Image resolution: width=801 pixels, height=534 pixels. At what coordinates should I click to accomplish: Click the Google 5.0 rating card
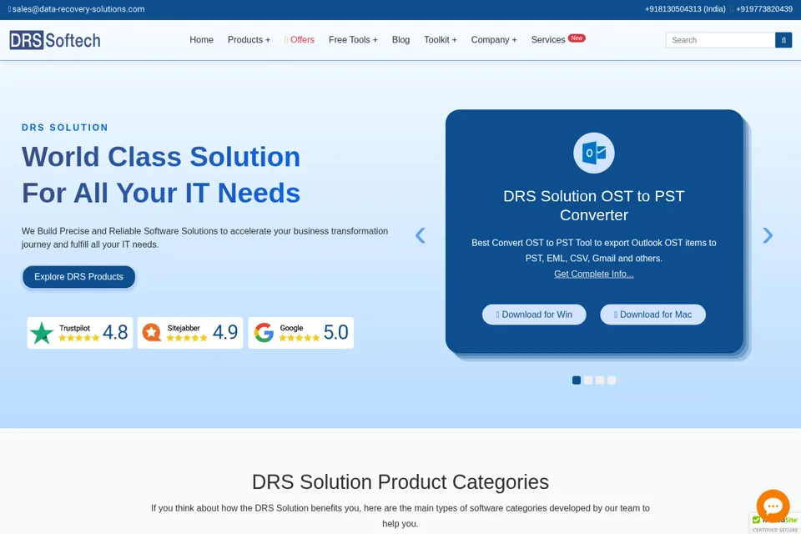tap(301, 333)
